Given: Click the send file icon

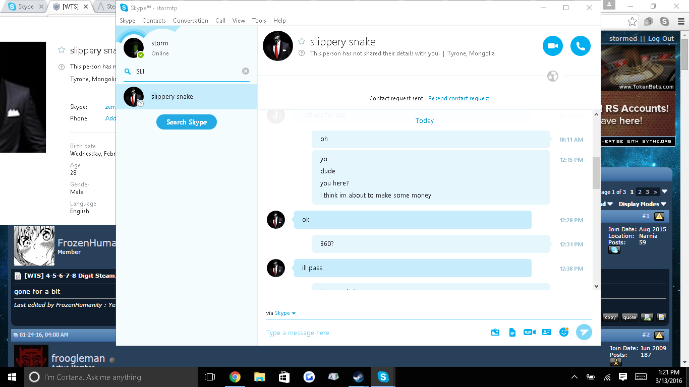Looking at the screenshot, I should click(x=512, y=332).
